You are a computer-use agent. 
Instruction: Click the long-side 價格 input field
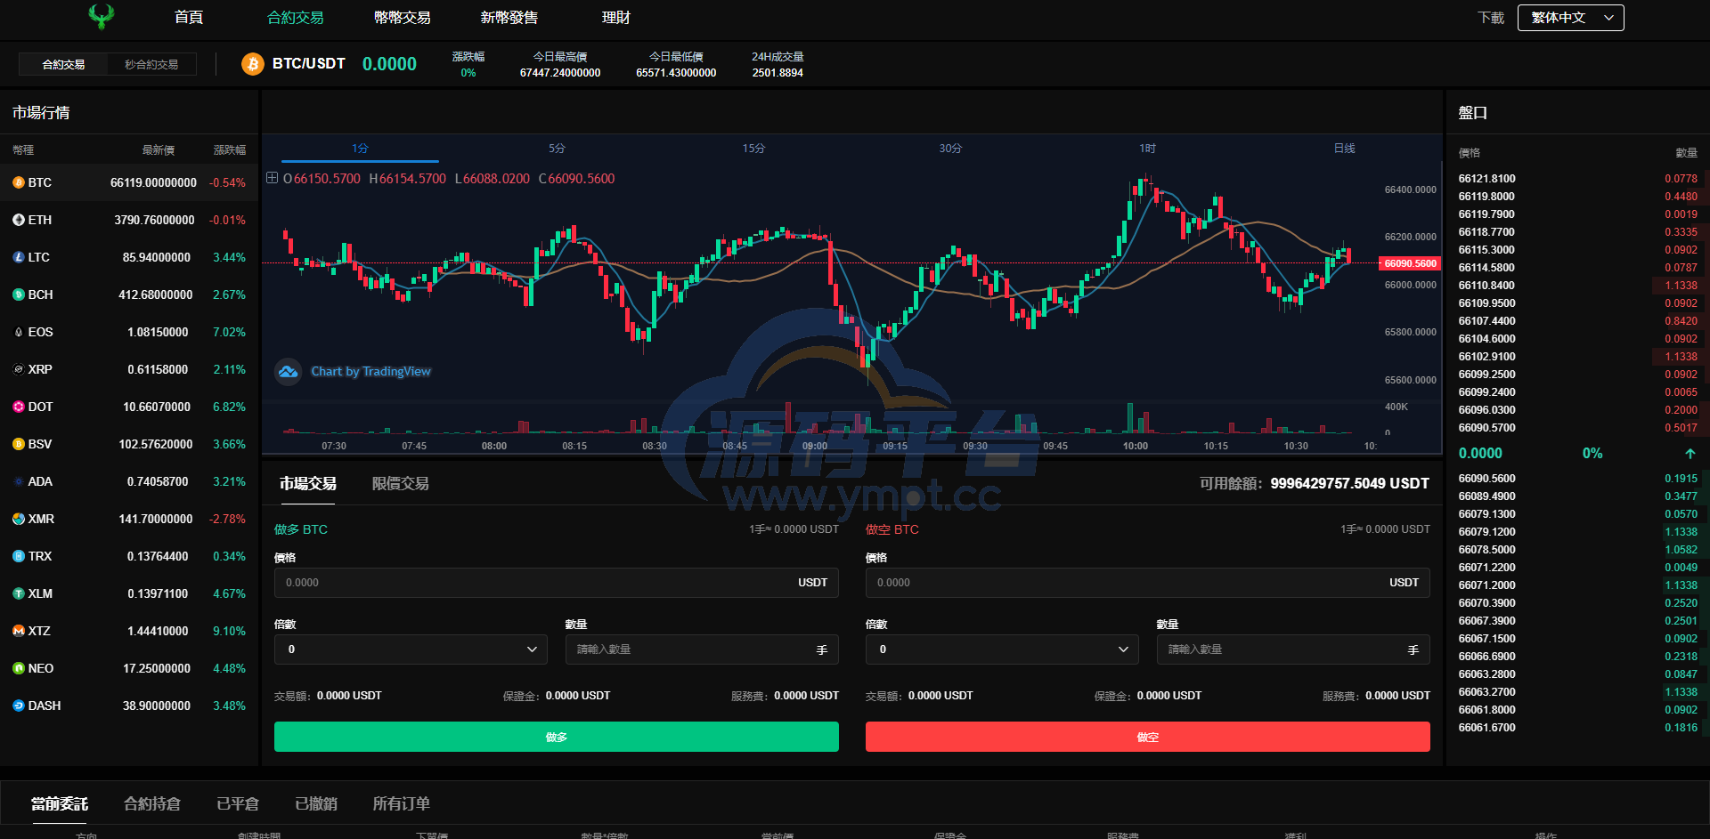tap(557, 583)
